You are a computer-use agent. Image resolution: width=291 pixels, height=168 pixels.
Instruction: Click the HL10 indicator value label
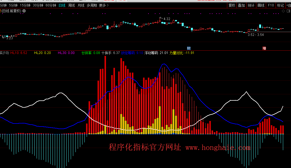point(18,53)
